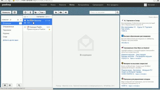Switch to three-column layout icon

pyautogui.click(x=5, y=85)
